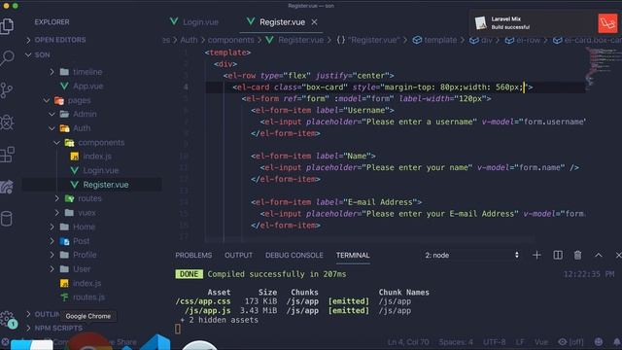Image resolution: width=622 pixels, height=350 pixels.
Task: Open routes.js in the explorer
Action: pyautogui.click(x=88, y=297)
